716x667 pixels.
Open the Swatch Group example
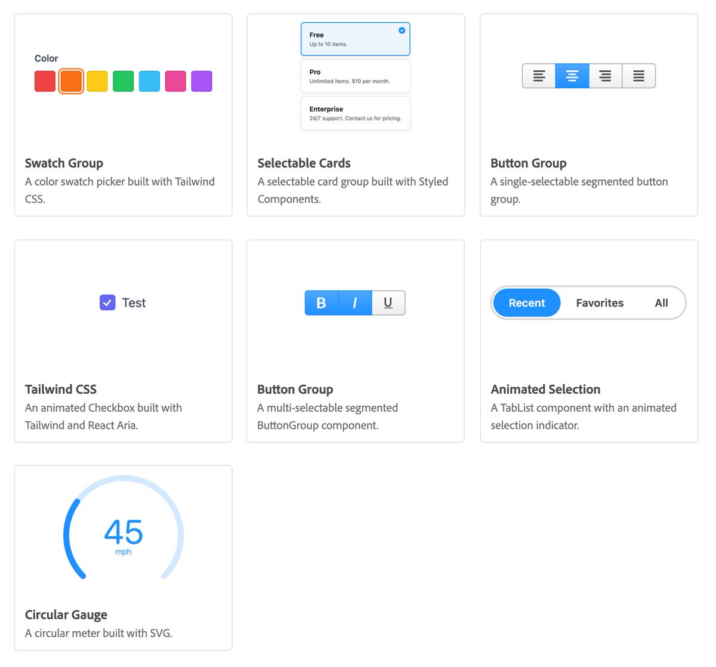click(124, 115)
